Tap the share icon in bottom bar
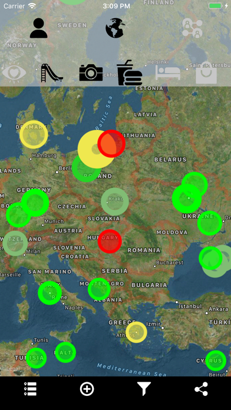Screen dimensions: 231x410 pyautogui.click(x=201, y=389)
